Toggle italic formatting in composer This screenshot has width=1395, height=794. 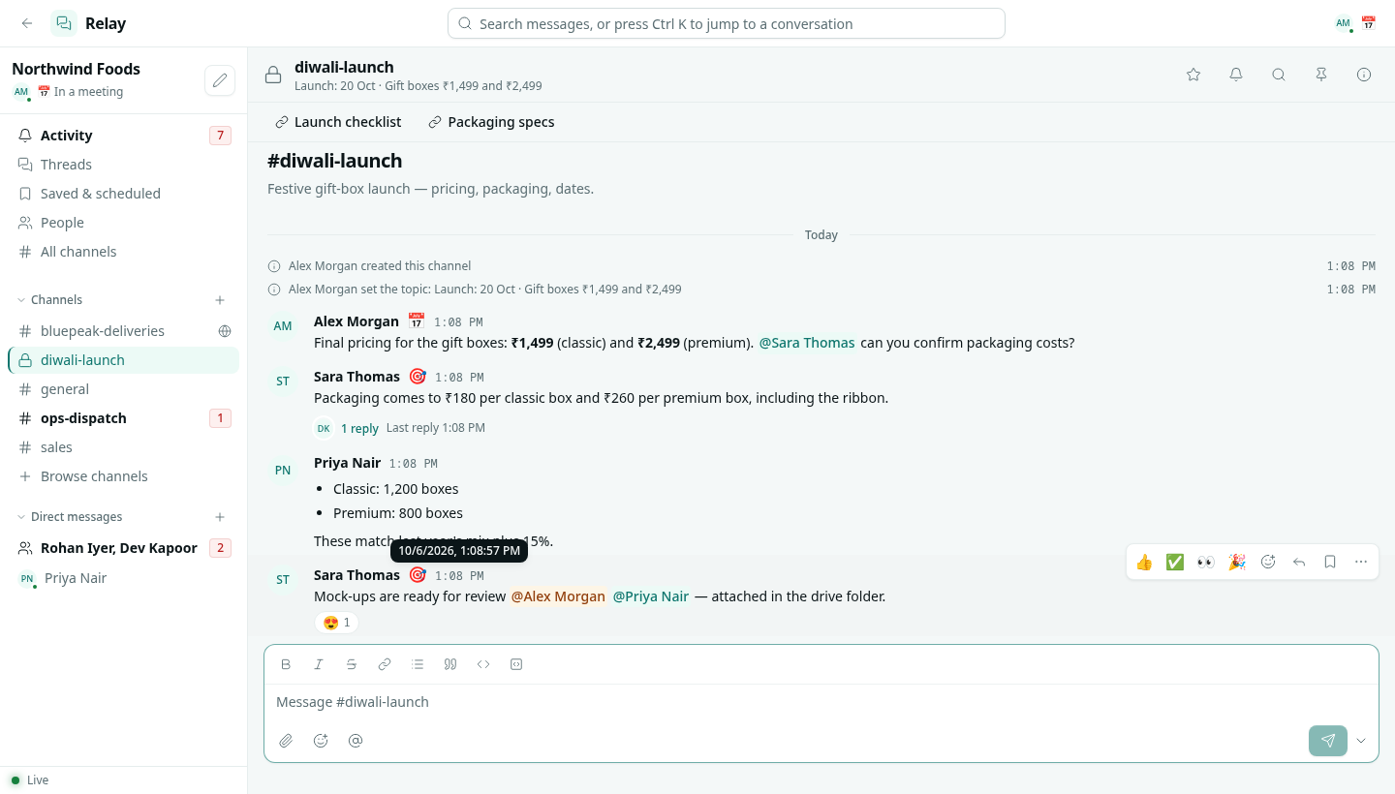pos(319,664)
